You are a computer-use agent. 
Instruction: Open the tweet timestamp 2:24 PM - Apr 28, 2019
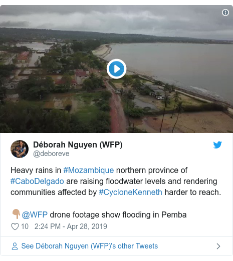click(71, 226)
